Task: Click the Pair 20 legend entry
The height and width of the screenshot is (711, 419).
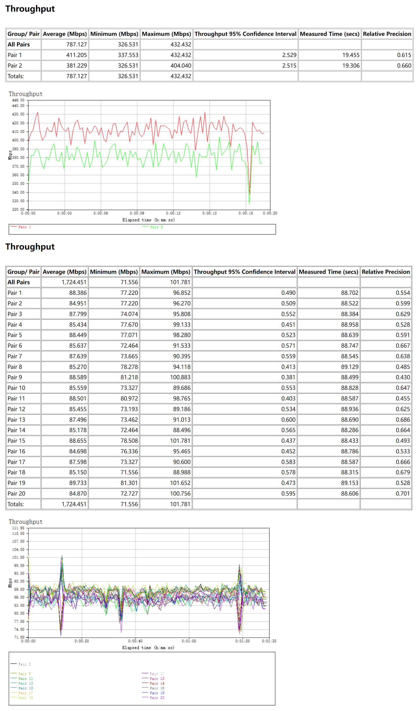Action: 153,698
